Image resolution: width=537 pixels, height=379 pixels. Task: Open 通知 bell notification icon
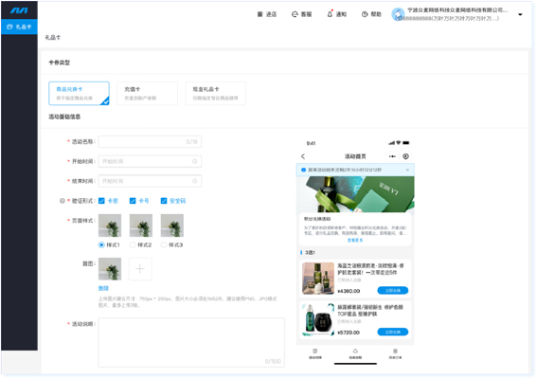(x=330, y=13)
